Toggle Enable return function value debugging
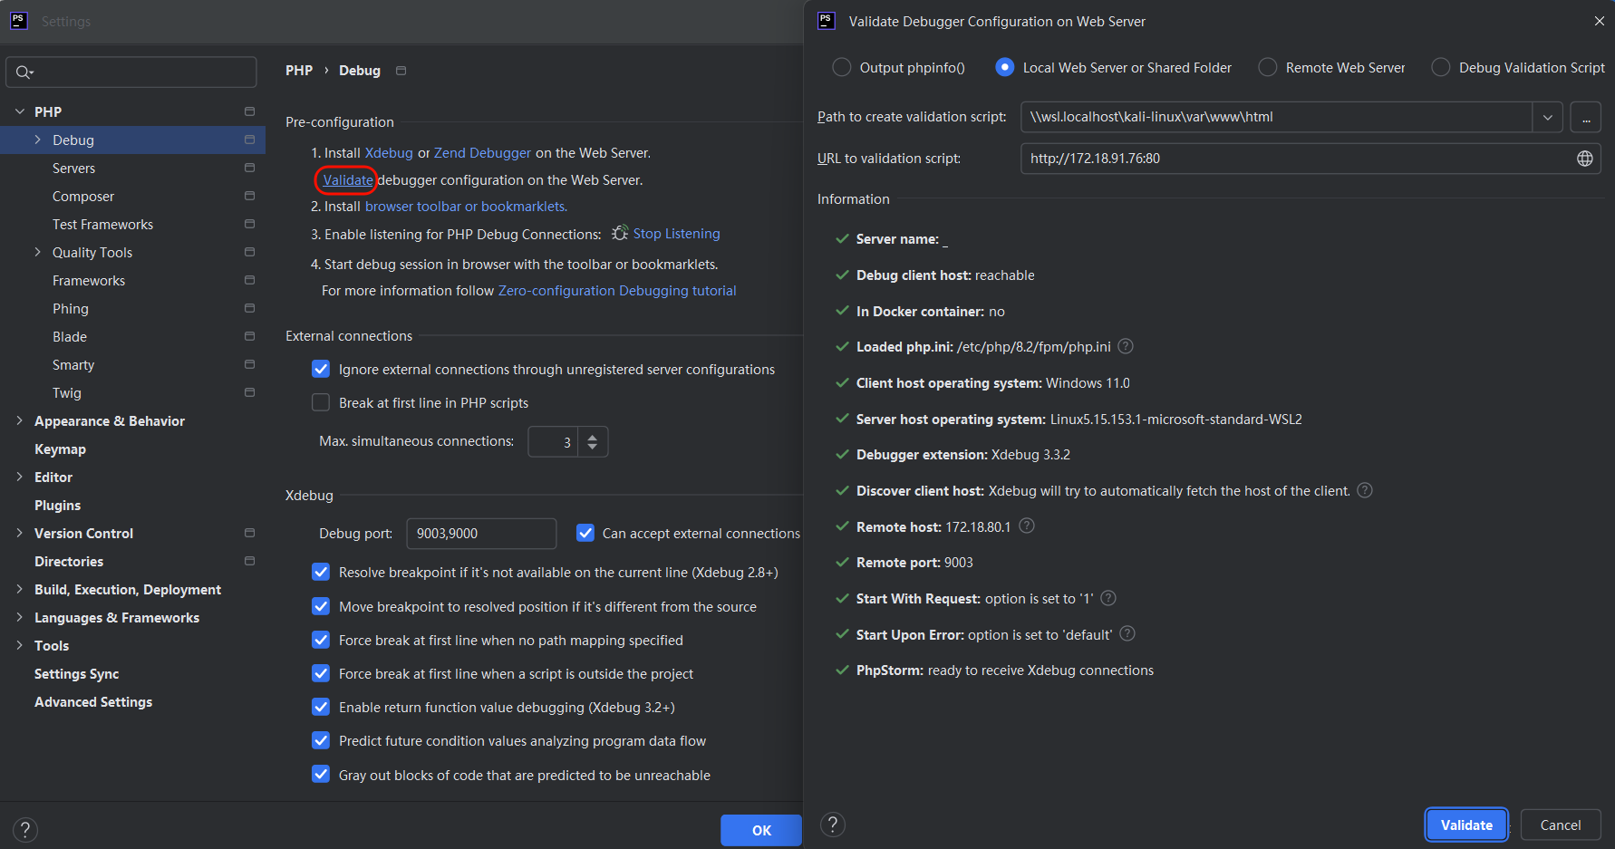Viewport: 1615px width, 849px height. [321, 707]
